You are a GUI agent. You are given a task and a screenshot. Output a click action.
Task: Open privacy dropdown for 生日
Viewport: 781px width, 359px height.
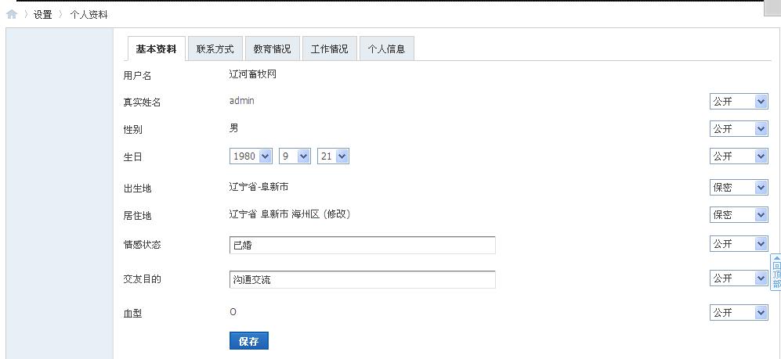point(739,156)
